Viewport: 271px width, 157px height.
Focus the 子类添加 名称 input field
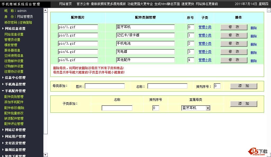point(117,108)
